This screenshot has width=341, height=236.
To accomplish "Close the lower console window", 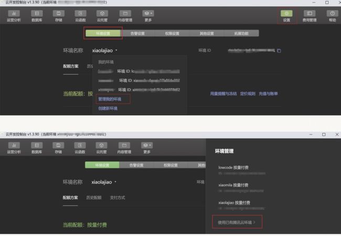I will pyautogui.click(x=337, y=134).
